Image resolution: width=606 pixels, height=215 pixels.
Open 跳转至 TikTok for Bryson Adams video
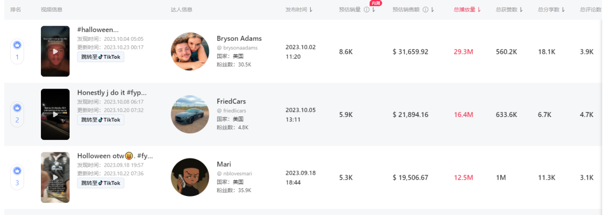point(100,57)
